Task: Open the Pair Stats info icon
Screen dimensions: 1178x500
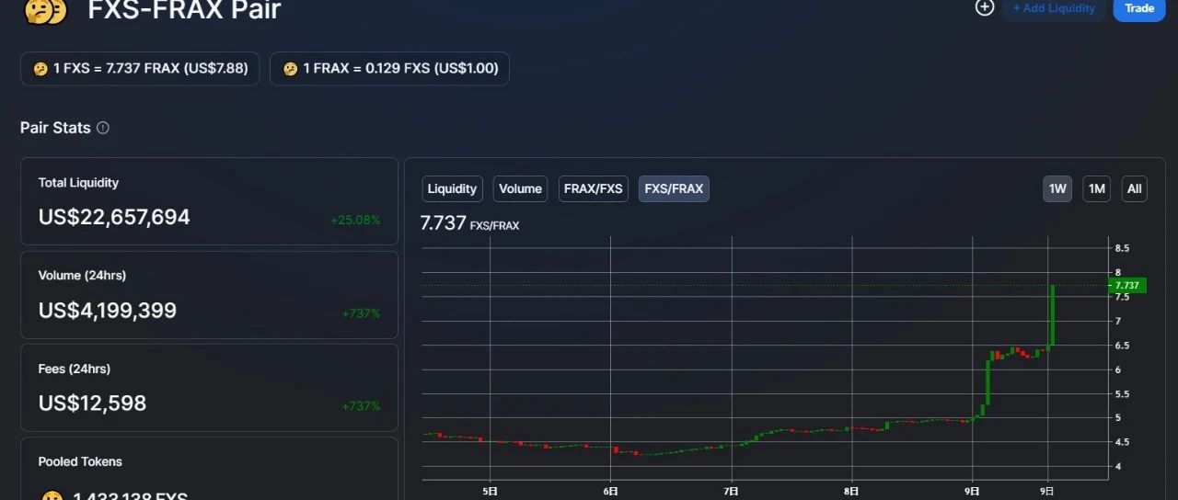Action: pyautogui.click(x=103, y=128)
